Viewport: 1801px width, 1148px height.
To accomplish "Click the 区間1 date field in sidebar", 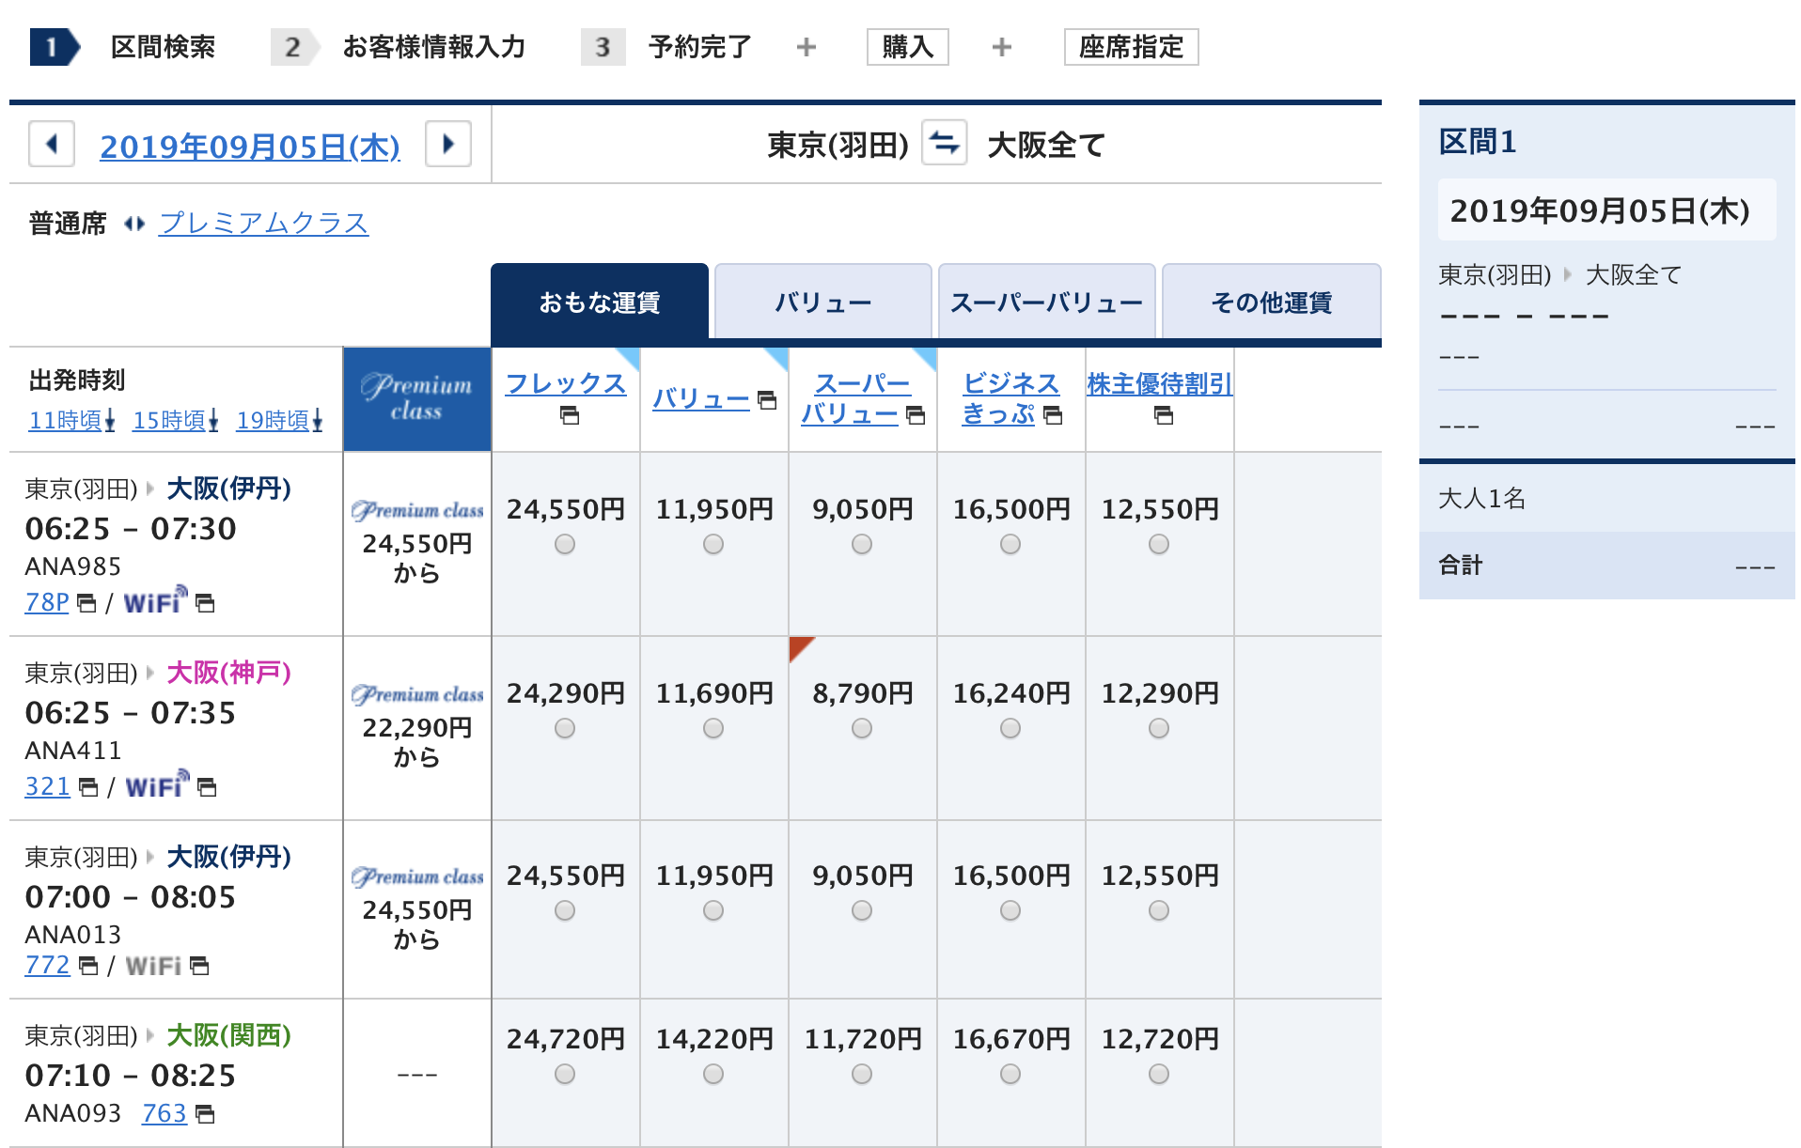I will (1607, 210).
